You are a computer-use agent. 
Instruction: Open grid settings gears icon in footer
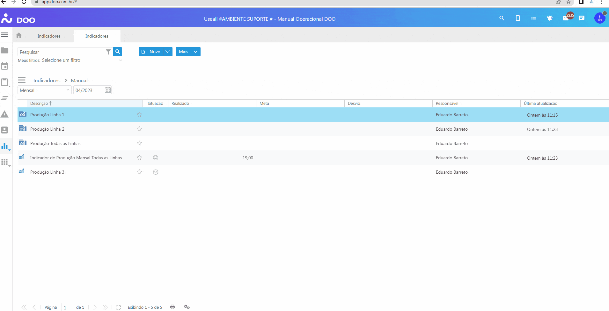coord(187,307)
